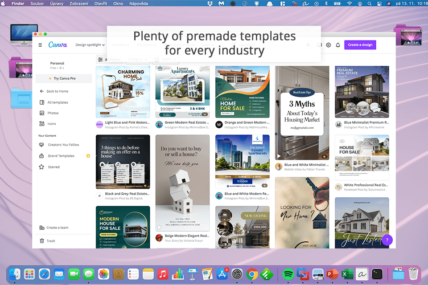This screenshot has height=285, width=428.
Task: Open the Úpravy menu
Action: pos(57,4)
